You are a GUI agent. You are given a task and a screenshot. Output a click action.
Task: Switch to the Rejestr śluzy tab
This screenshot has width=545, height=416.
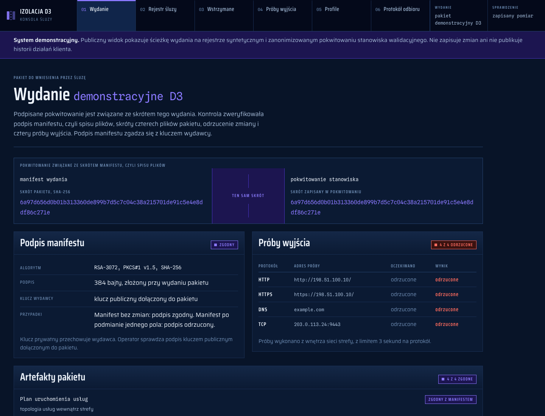click(165, 16)
